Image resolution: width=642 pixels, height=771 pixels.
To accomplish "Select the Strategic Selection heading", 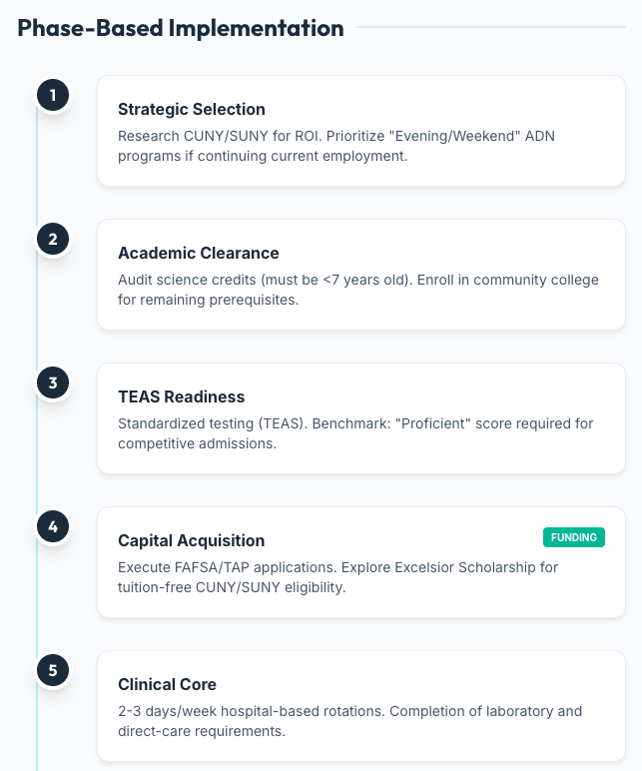I will (192, 109).
